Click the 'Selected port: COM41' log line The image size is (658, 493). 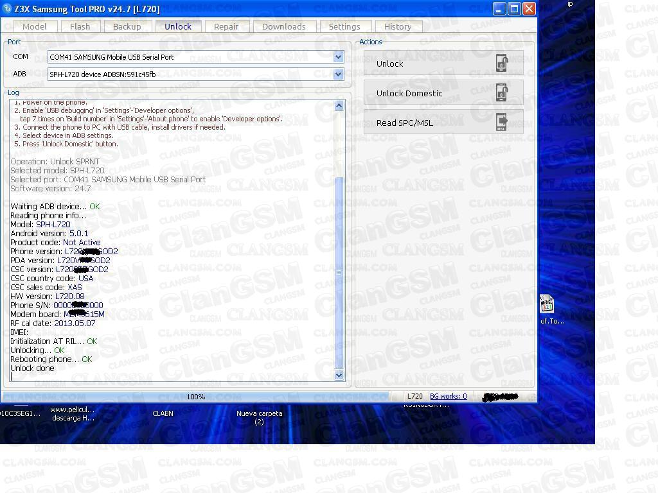(108, 180)
